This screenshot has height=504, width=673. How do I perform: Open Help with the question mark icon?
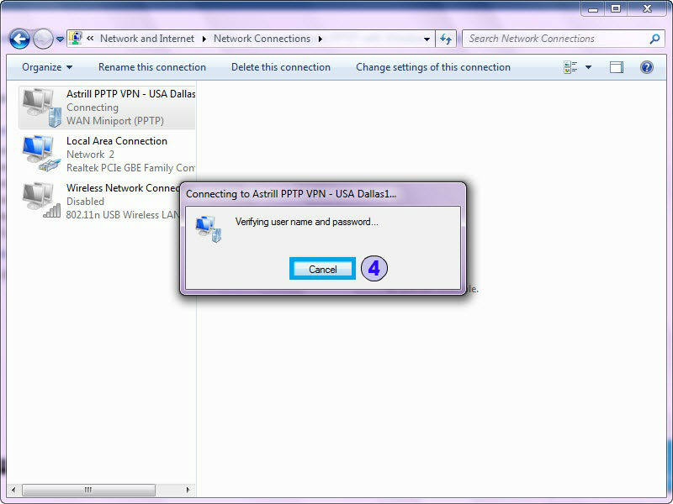click(x=646, y=67)
